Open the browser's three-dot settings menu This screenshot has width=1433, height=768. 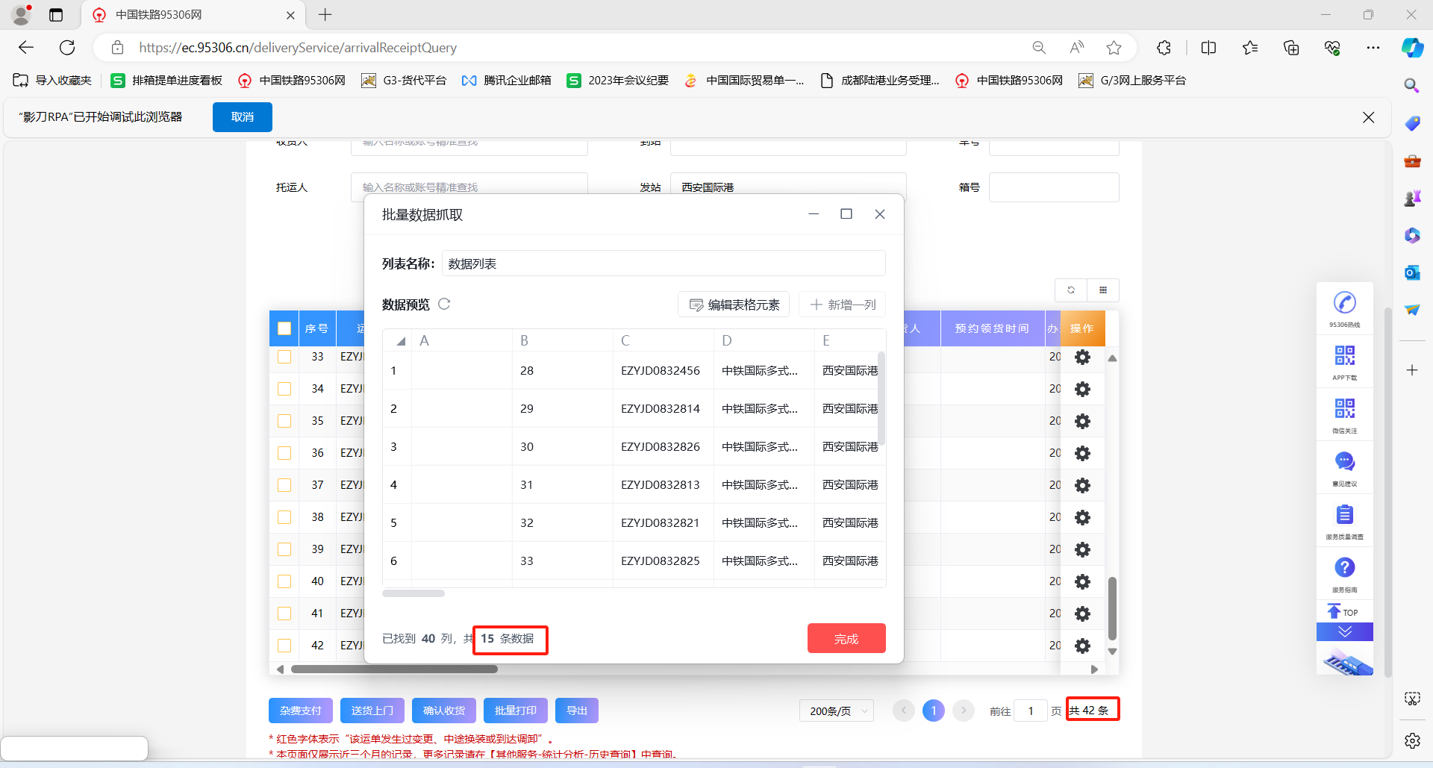pyautogui.click(x=1373, y=48)
